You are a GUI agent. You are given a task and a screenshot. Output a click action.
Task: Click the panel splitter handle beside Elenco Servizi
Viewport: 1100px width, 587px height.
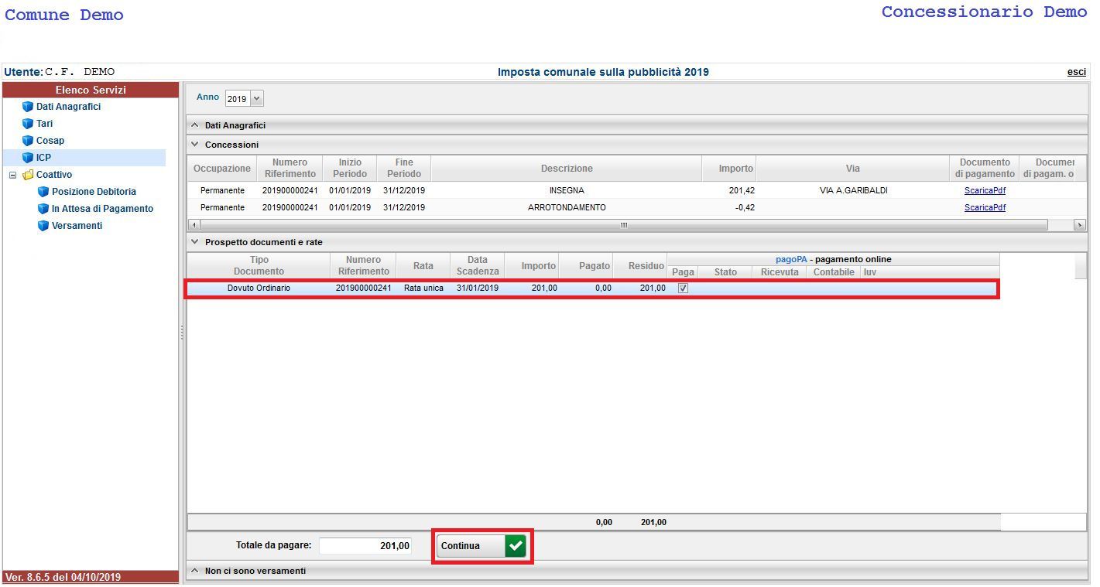182,332
